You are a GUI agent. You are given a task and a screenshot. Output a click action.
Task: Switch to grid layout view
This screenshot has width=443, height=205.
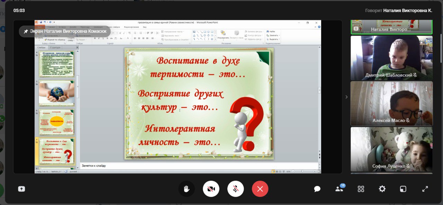coord(361,189)
